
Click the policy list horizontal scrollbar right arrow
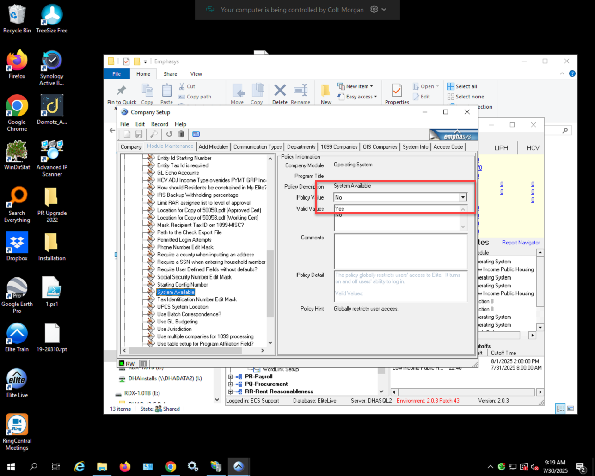pos(262,351)
